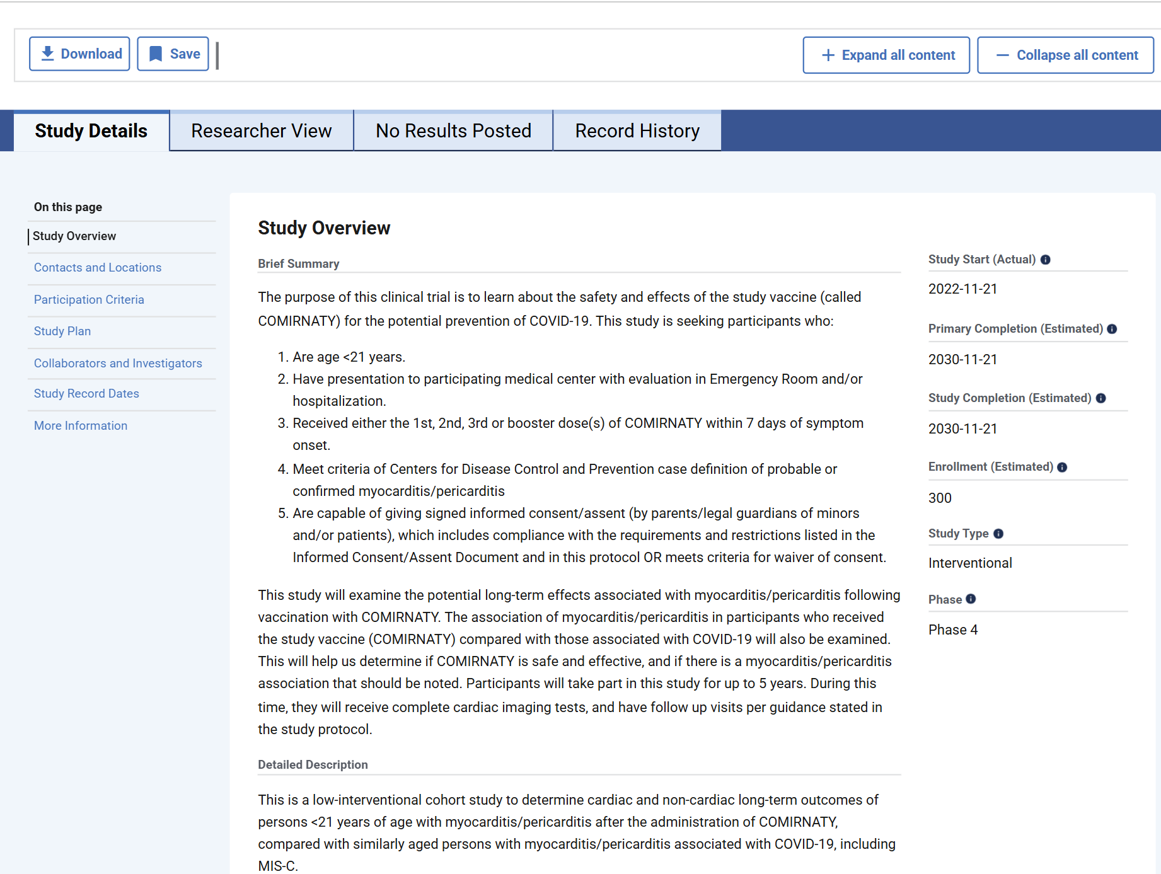Click the Detailed Description heading

pos(313,764)
